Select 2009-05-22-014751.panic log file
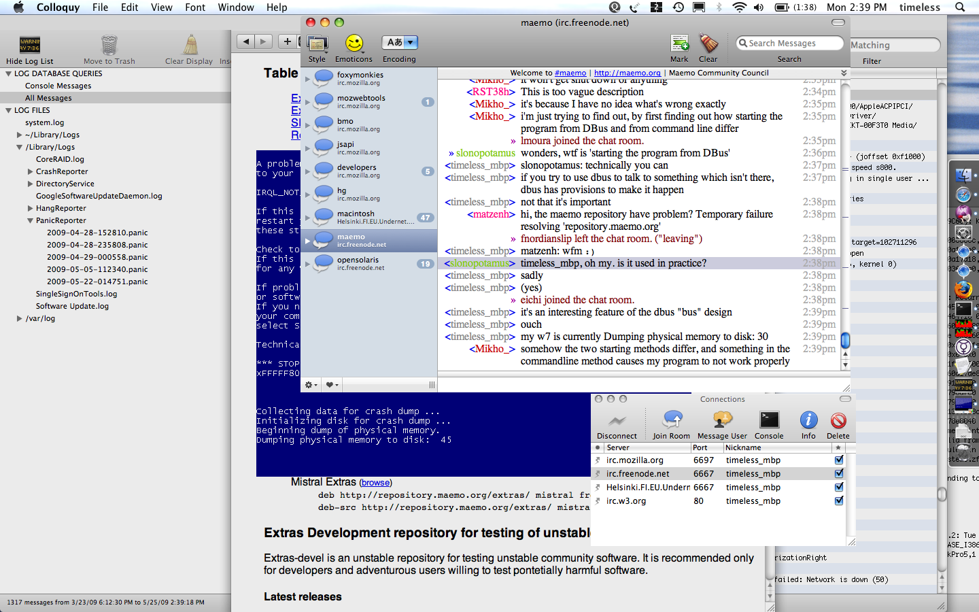The image size is (979, 612). [x=97, y=282]
